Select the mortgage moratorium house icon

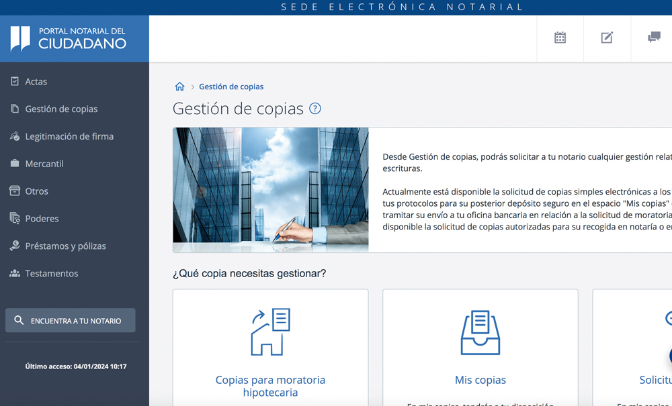270,332
